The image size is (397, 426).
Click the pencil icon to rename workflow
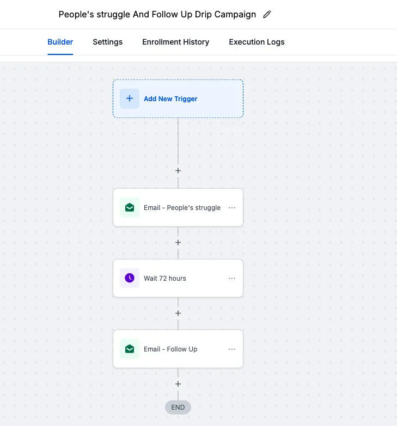[267, 15]
